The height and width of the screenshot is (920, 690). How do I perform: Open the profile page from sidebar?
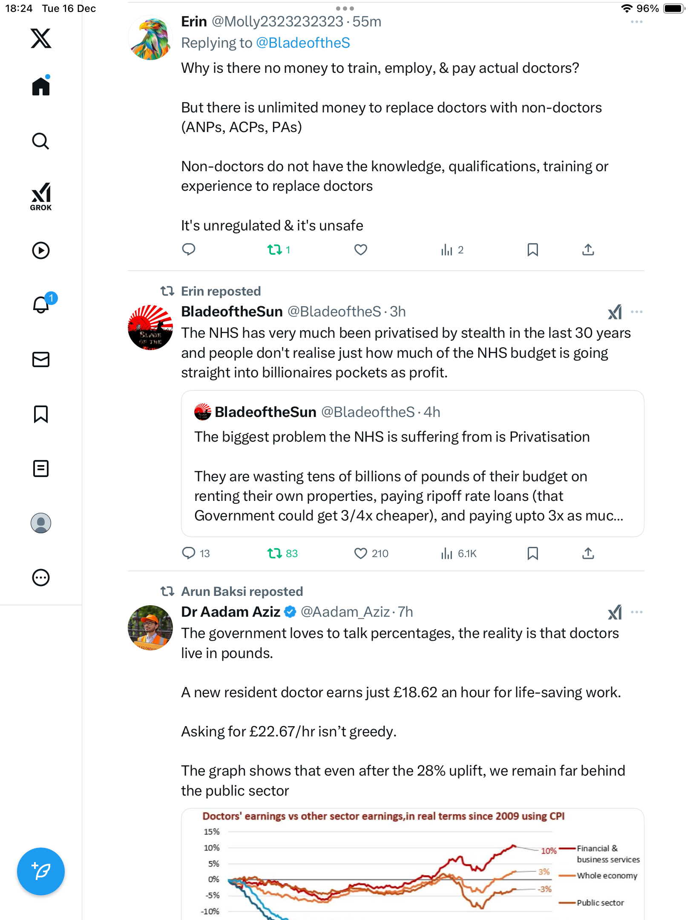click(41, 523)
